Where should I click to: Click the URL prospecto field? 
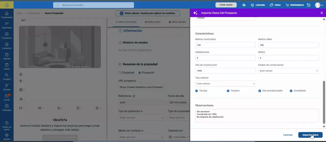tap(141, 87)
